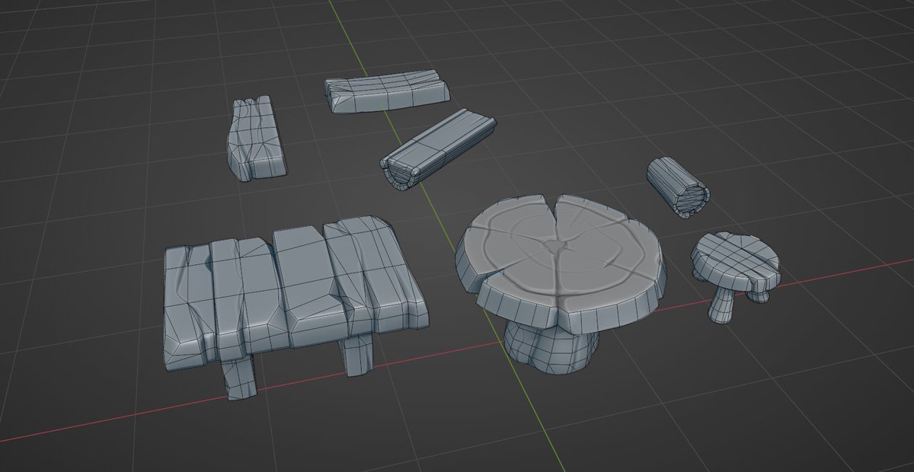Viewport: 914px width, 472px height.
Task: Select the long split log with hollow end
Action: tap(437, 148)
